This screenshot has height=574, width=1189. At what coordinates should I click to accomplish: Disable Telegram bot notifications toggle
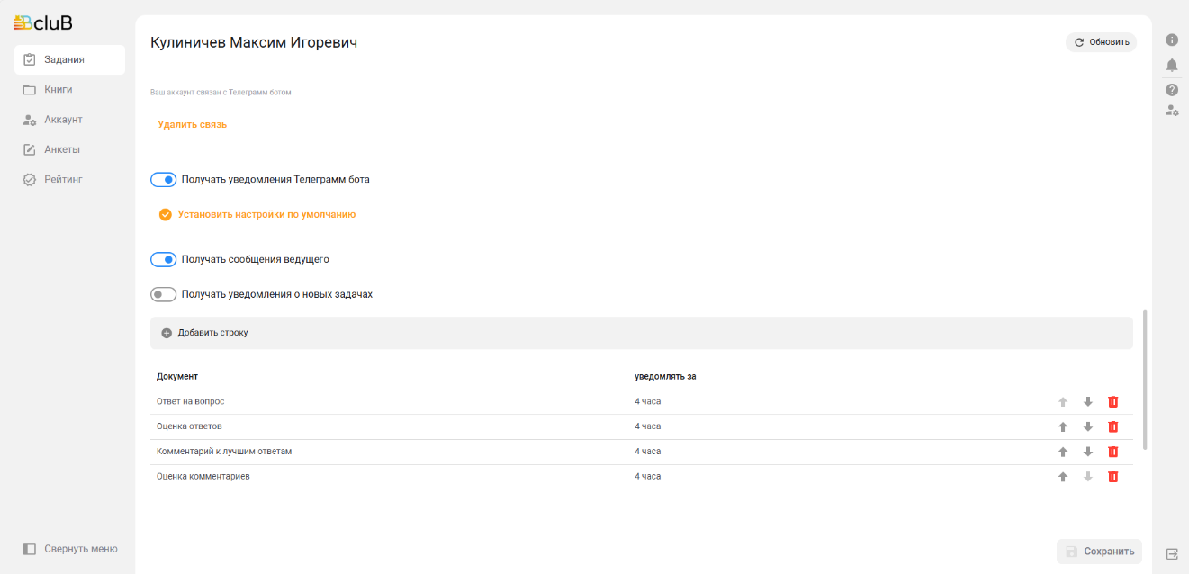pos(163,180)
